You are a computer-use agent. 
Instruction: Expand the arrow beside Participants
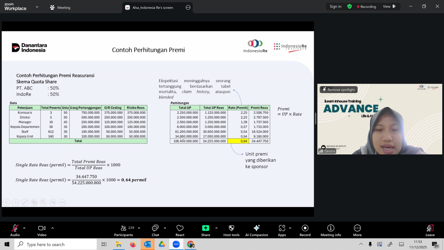click(x=139, y=228)
